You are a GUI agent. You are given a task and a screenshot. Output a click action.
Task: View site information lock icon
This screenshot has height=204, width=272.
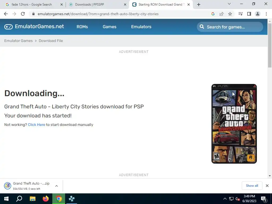tap(33, 14)
